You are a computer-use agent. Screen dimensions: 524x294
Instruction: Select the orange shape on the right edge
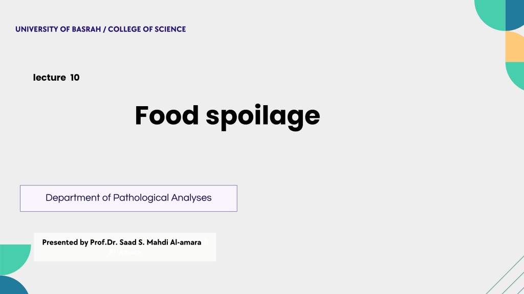coord(515,47)
